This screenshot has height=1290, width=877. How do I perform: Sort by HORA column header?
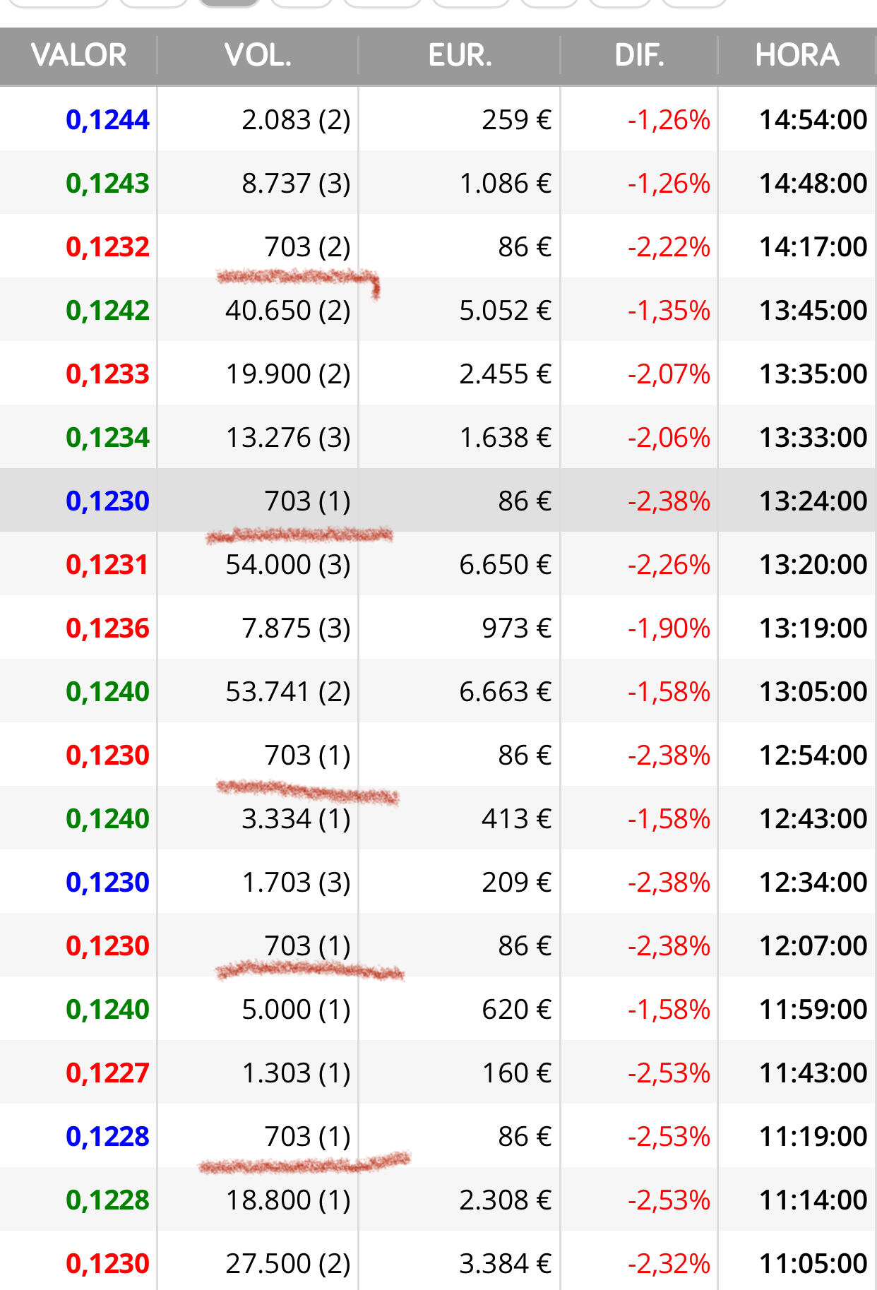tap(797, 55)
